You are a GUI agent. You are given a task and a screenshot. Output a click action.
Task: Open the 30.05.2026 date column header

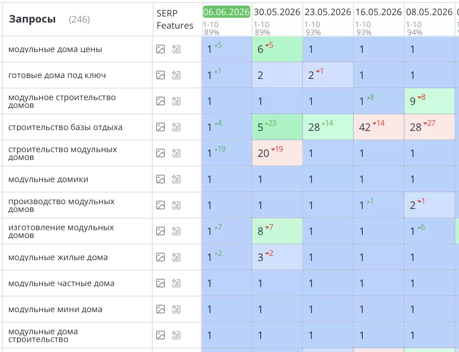pos(277,12)
